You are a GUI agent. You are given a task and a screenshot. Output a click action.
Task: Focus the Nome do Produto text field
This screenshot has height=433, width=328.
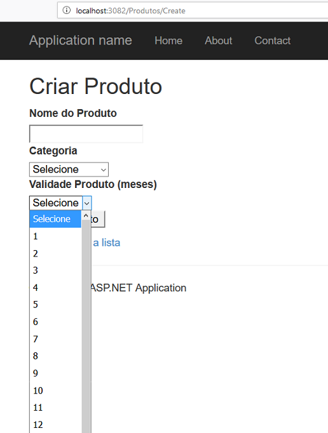click(86, 134)
